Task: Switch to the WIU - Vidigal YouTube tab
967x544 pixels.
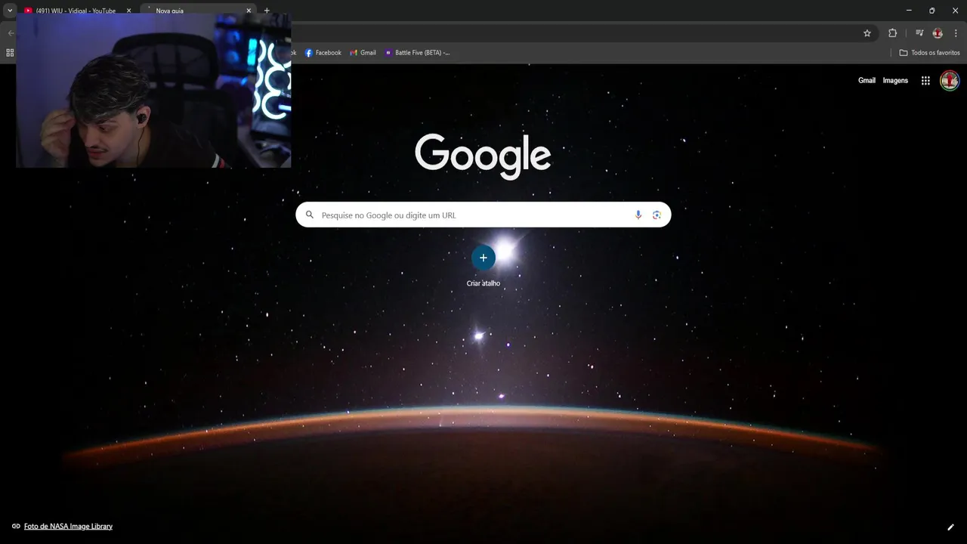Action: (x=78, y=11)
